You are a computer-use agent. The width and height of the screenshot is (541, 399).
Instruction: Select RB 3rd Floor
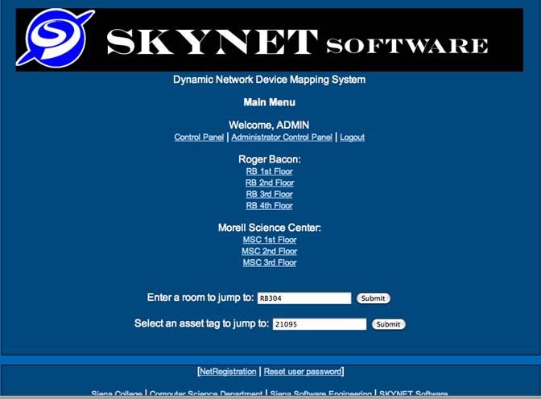[269, 194]
